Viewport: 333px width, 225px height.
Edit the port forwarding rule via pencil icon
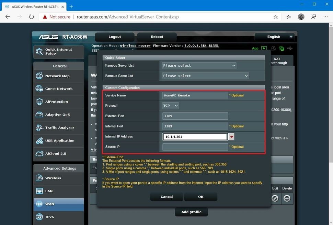(x=275, y=198)
